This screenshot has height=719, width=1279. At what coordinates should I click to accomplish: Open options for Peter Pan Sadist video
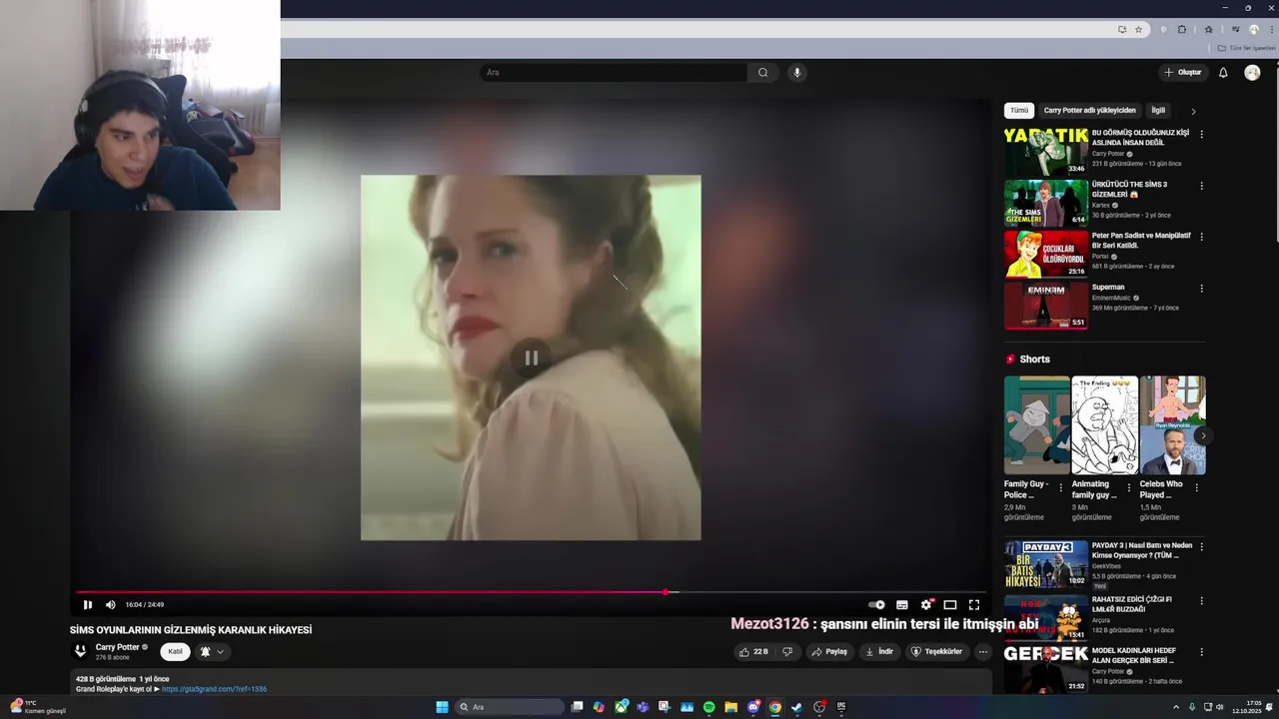(1201, 237)
